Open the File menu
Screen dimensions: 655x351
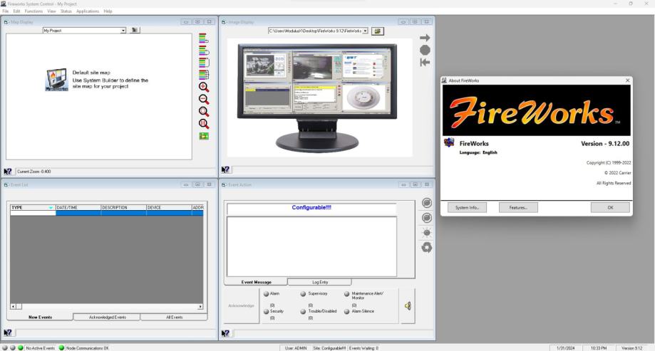[6, 11]
